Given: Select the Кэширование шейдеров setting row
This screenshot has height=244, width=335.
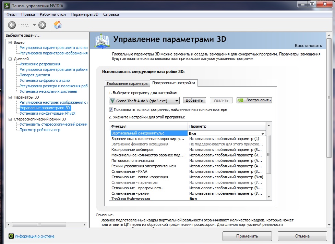Looking at the screenshot, I should tap(188, 150).
